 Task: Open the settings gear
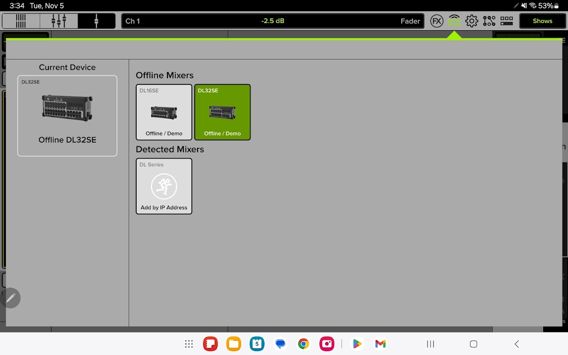coord(472,21)
